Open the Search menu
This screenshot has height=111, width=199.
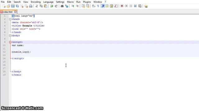[17, 2]
